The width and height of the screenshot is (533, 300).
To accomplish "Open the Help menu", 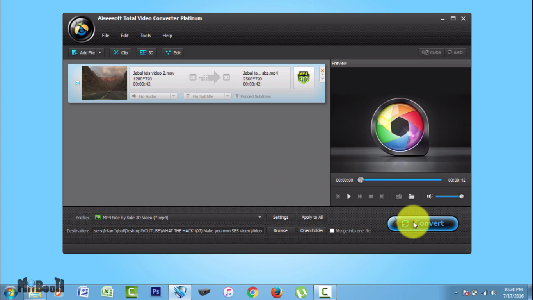I will click(167, 36).
